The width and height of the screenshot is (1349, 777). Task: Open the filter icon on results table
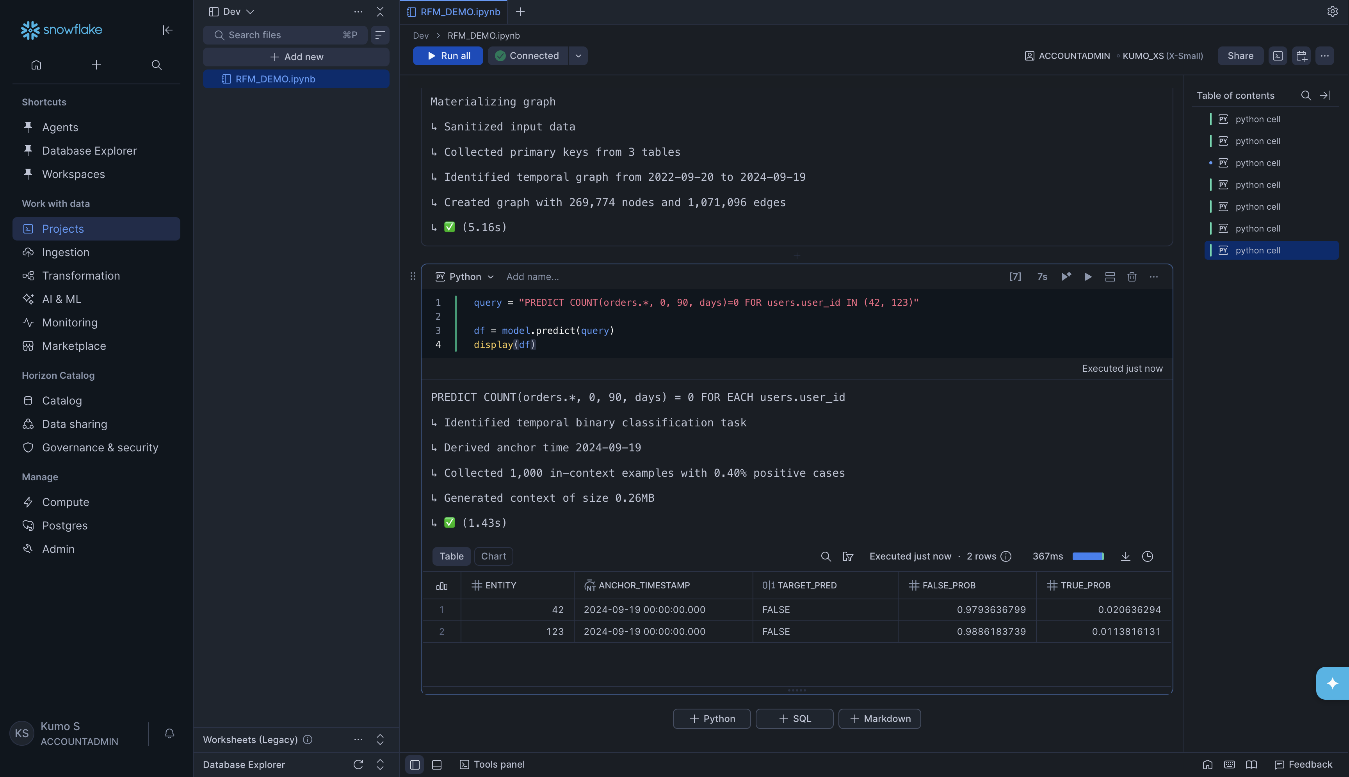pyautogui.click(x=847, y=556)
